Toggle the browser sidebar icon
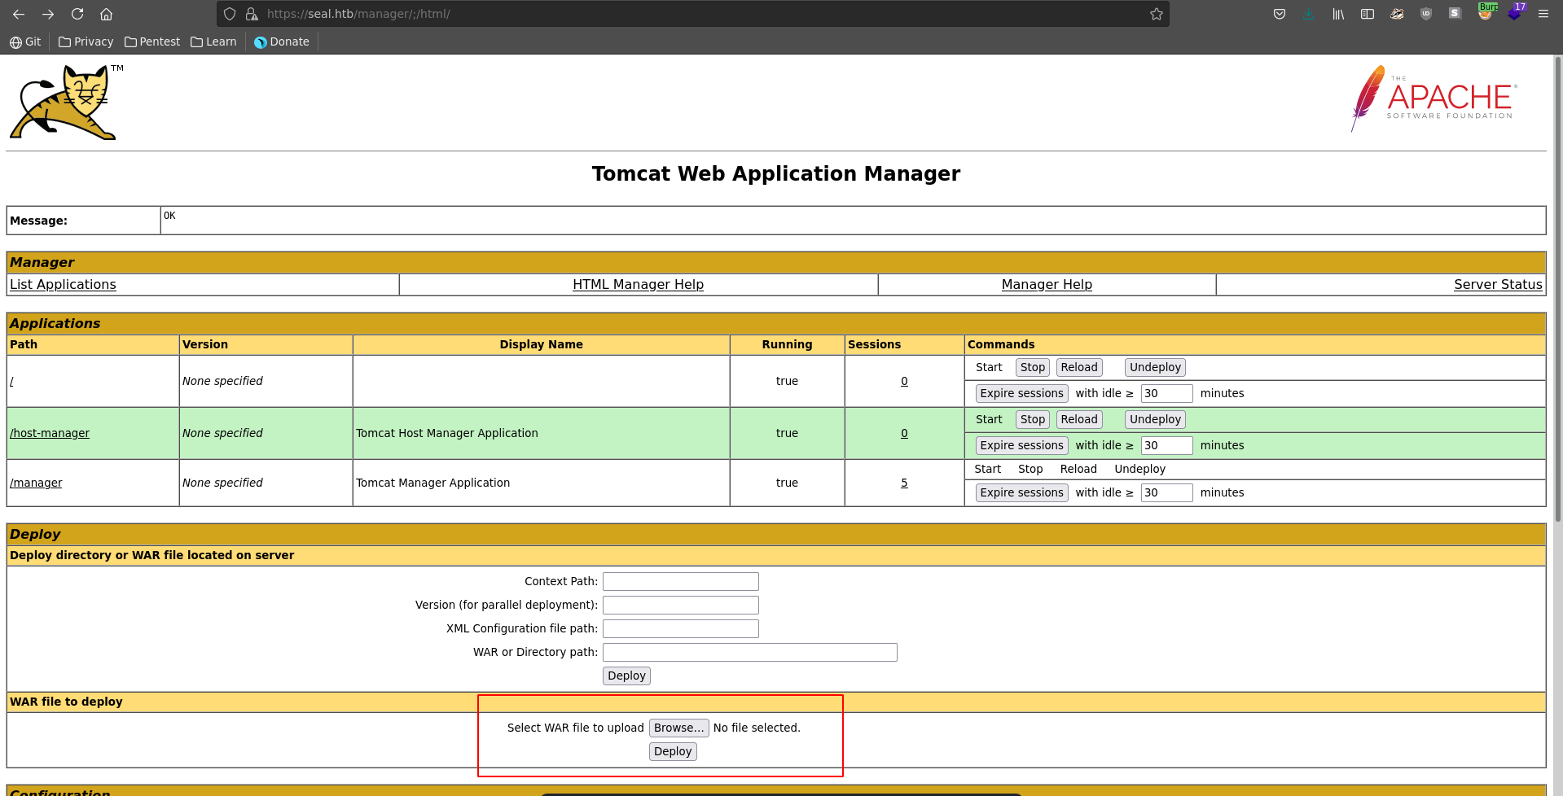This screenshot has width=1563, height=796. (x=1368, y=14)
